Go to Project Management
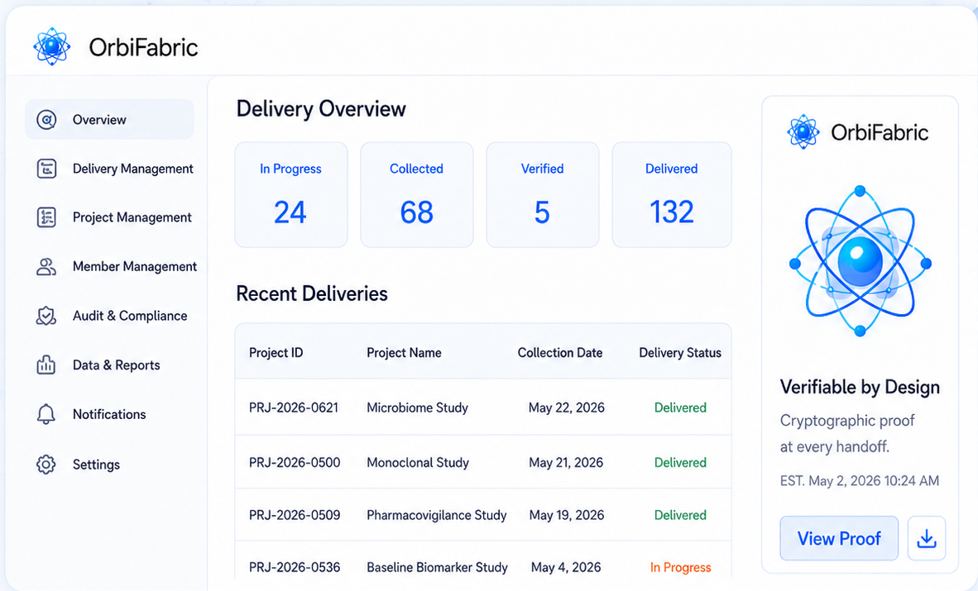The height and width of the screenshot is (591, 978). pyautogui.click(x=132, y=217)
